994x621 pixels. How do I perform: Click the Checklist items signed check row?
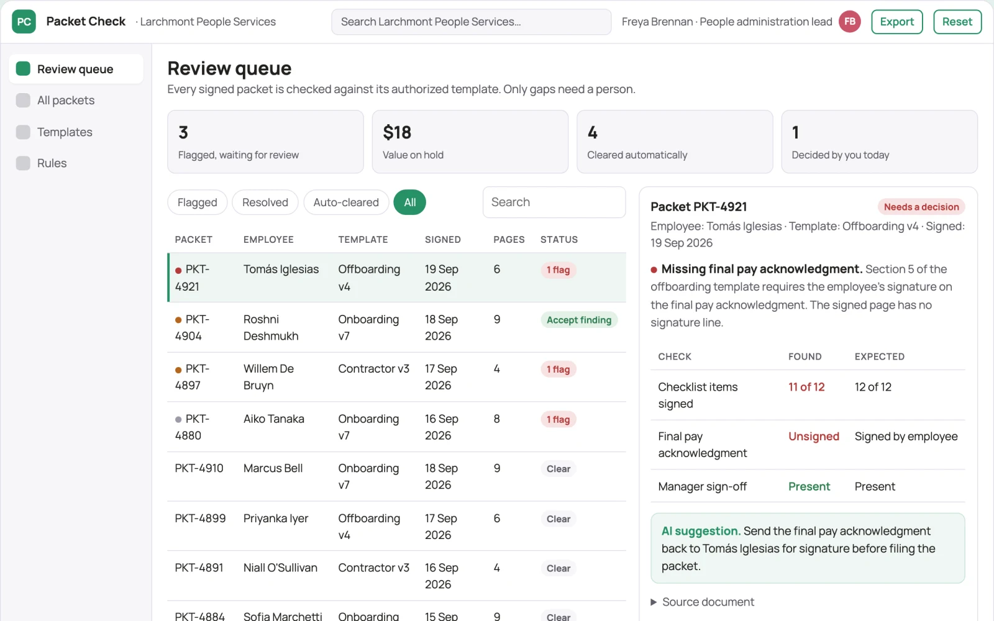808,395
